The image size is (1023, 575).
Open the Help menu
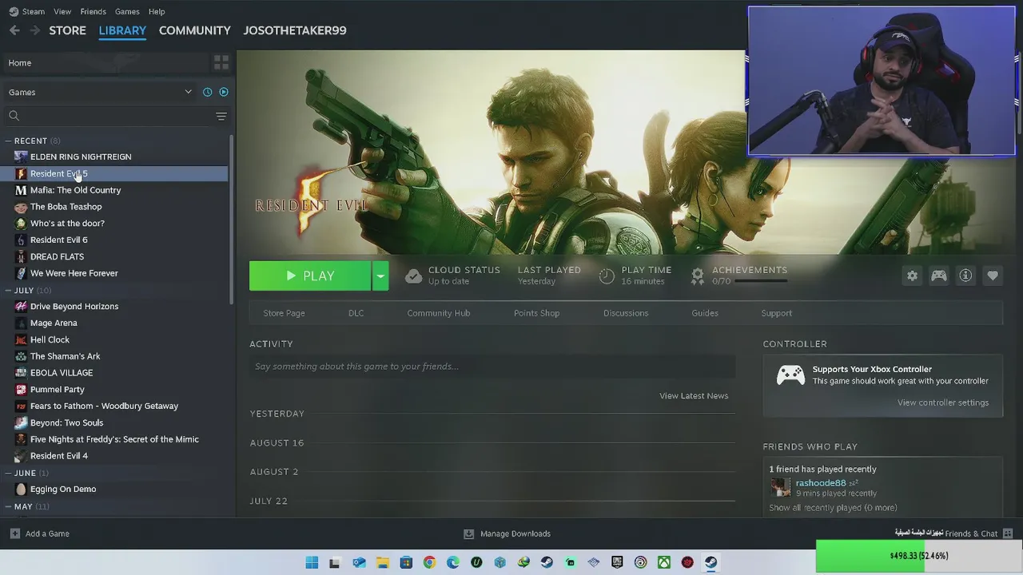pyautogui.click(x=157, y=11)
